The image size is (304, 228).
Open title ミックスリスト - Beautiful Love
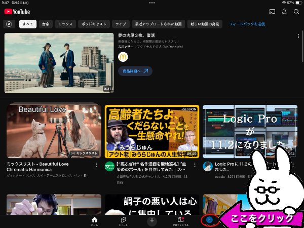point(37,167)
